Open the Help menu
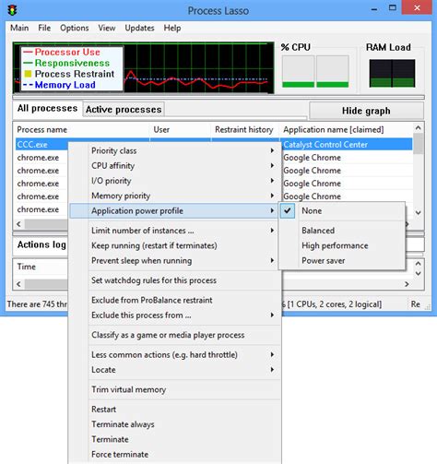This screenshot has width=437, height=464. pos(172,28)
